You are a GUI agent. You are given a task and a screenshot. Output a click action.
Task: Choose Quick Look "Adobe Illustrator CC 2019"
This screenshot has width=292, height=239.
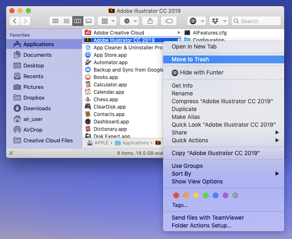pyautogui.click(x=223, y=125)
